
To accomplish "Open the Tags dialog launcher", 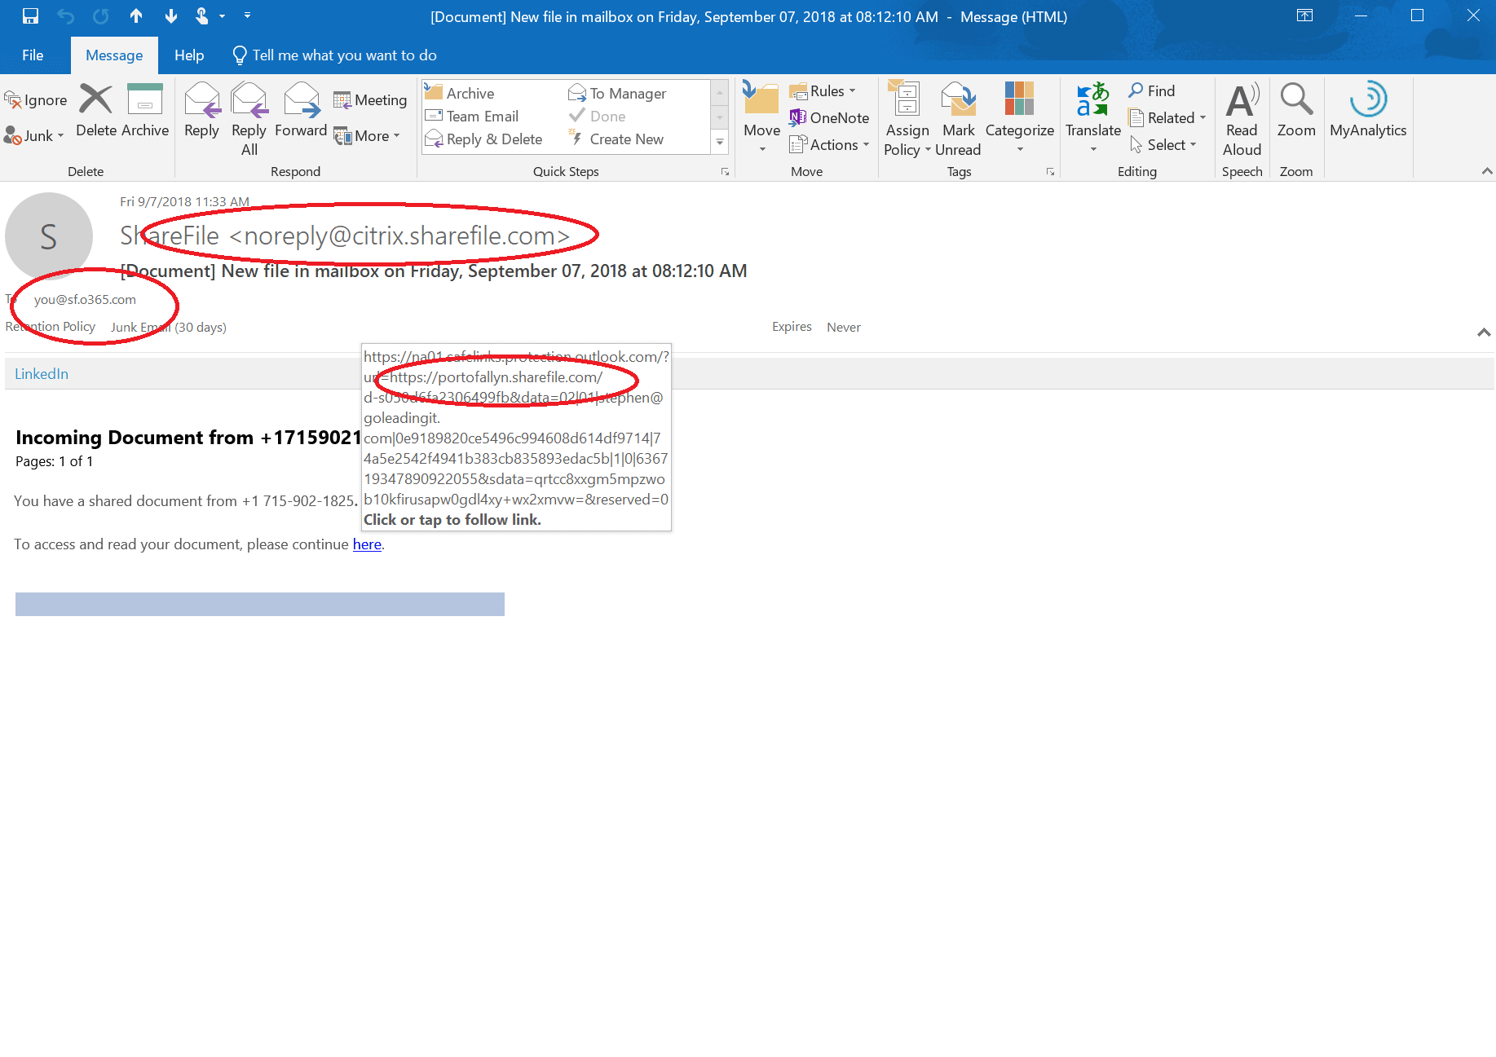I will click(1050, 172).
